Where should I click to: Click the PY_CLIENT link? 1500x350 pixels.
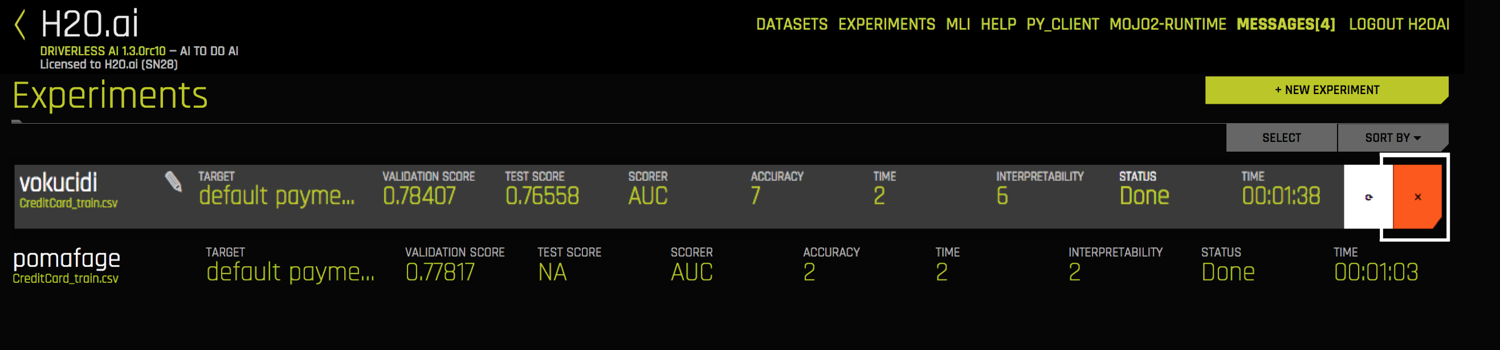coord(1062,25)
